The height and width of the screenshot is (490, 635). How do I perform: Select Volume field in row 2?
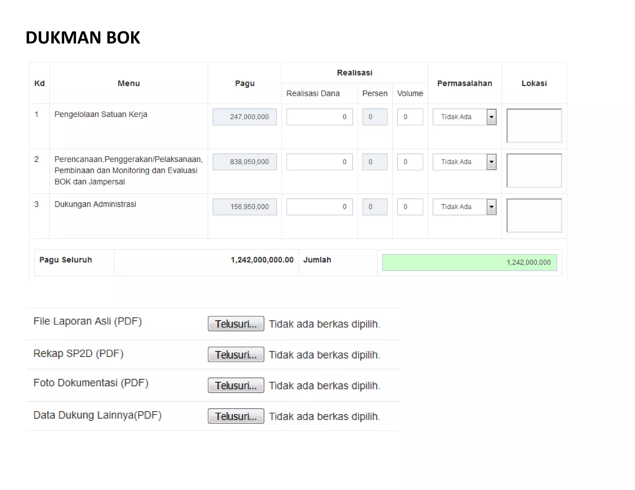(410, 162)
